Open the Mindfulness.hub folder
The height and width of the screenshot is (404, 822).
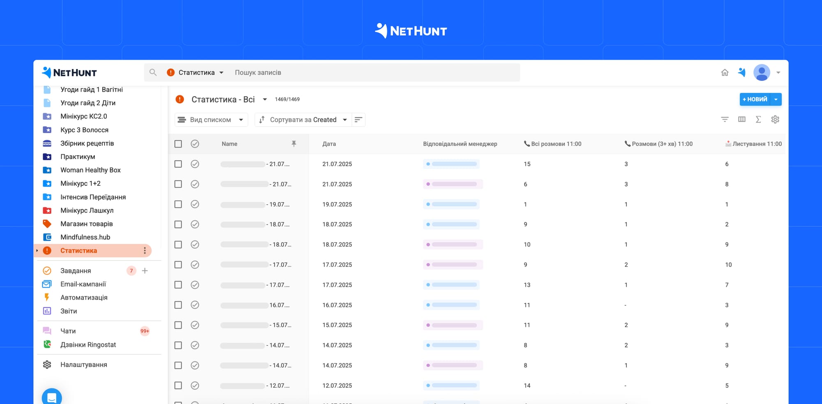tap(85, 237)
